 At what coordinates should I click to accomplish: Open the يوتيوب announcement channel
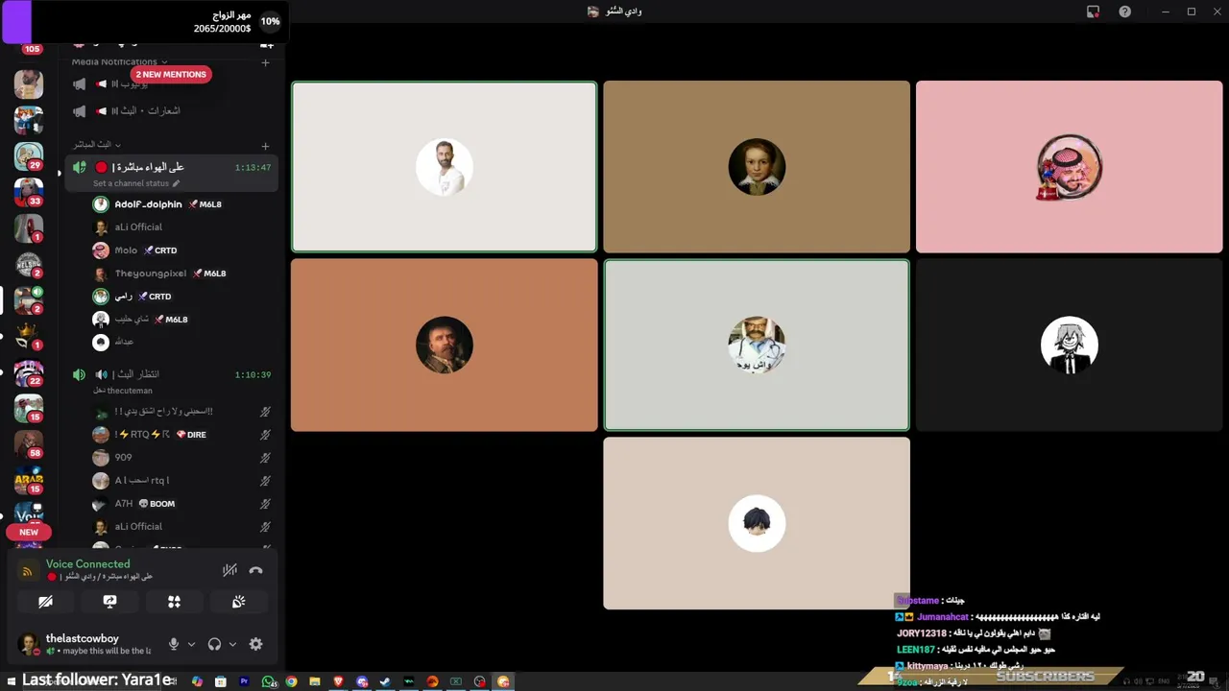click(171, 84)
